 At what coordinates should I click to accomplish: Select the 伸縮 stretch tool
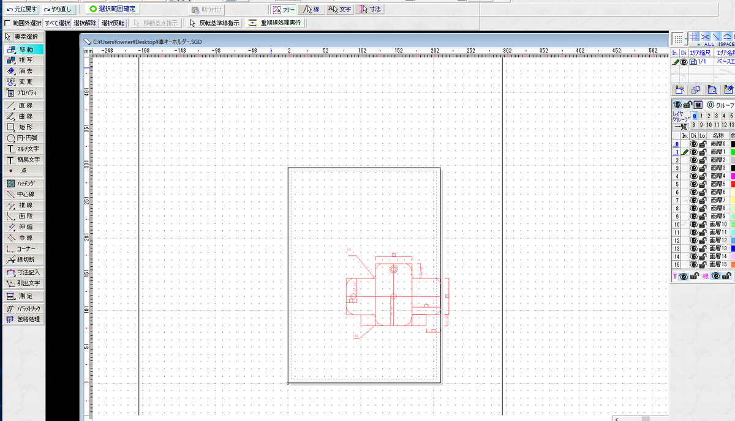pos(23,227)
